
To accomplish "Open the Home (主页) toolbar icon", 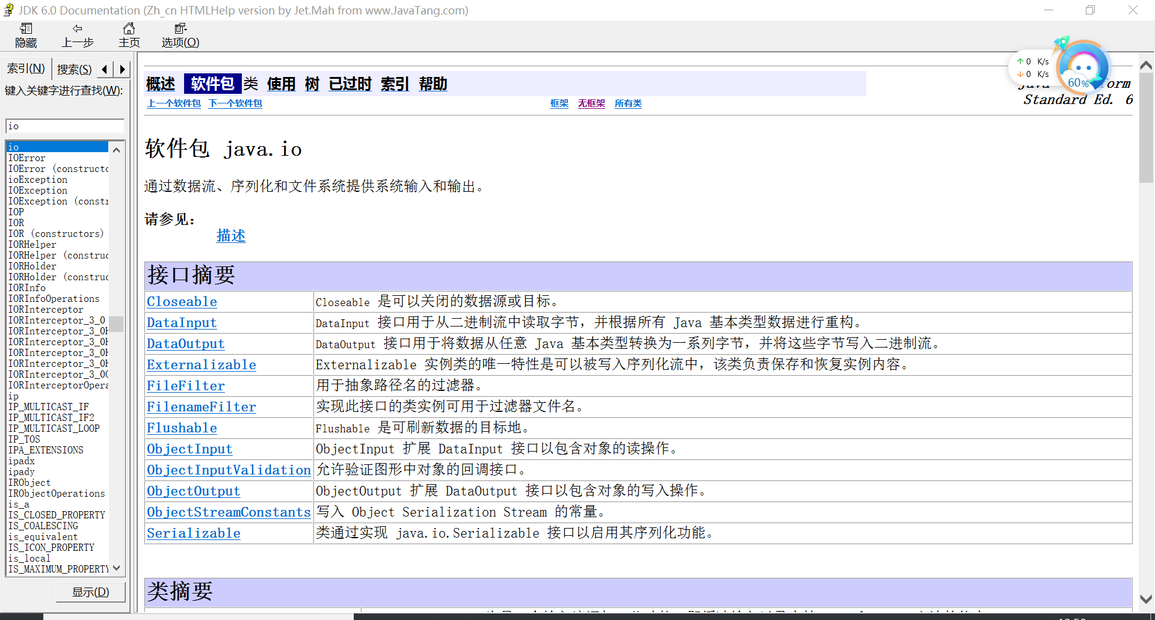I will click(x=129, y=35).
